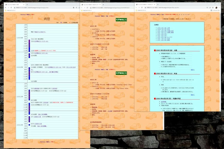Screen dimensions: 224x149
Task: Click the 病歴 page title in the left window
Action: [47, 19]
